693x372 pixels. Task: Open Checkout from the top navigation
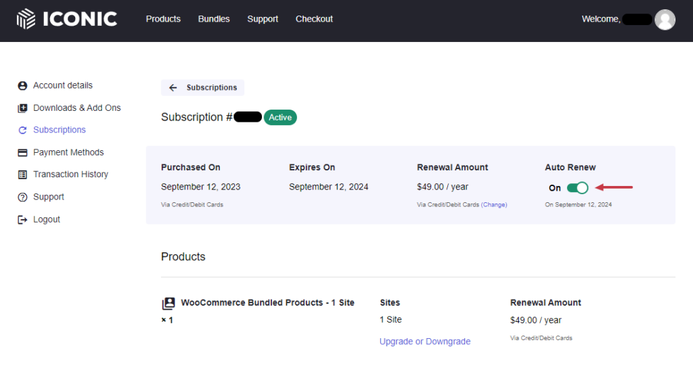314,19
